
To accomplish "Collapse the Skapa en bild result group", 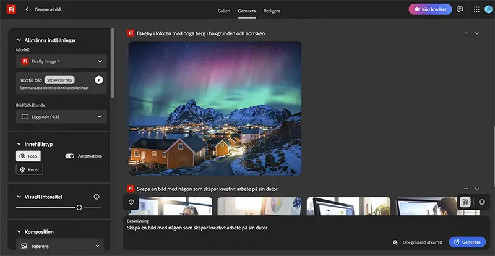I will pyautogui.click(x=477, y=189).
